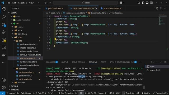Expand the cloudinary folder
Viewport: 169px width, 95px height.
pos(12,34)
